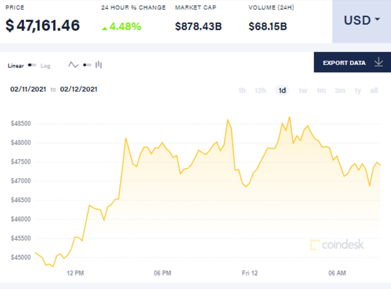
Task: Switch to the 1w time range
Action: [303, 91]
